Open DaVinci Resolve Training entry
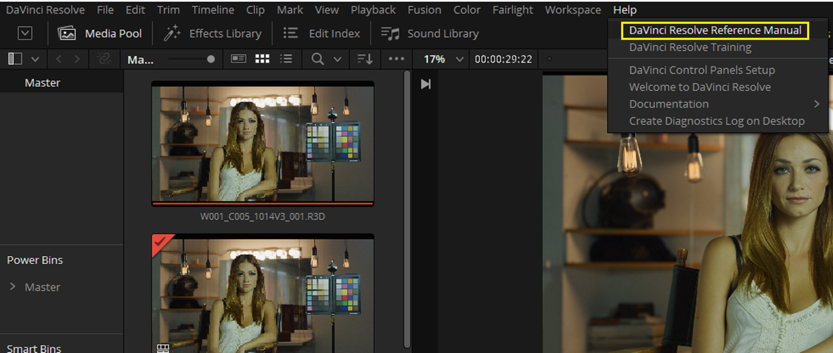The width and height of the screenshot is (833, 353). 690,47
